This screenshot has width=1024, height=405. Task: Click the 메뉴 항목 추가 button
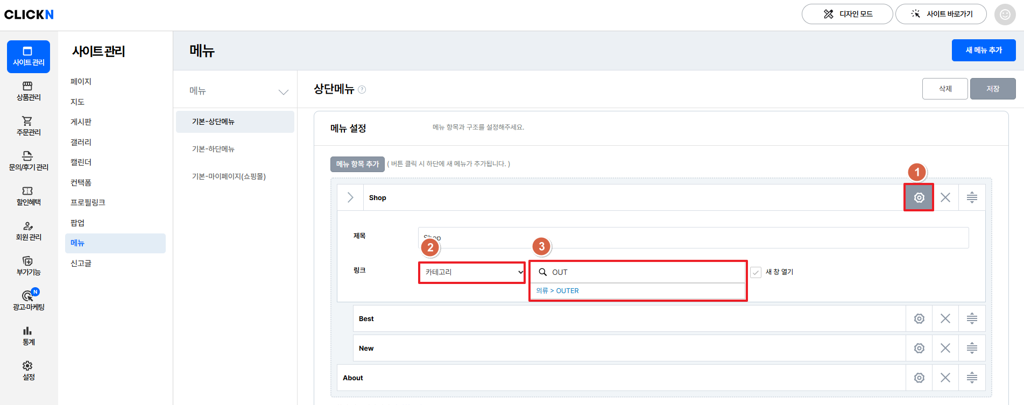[357, 164]
